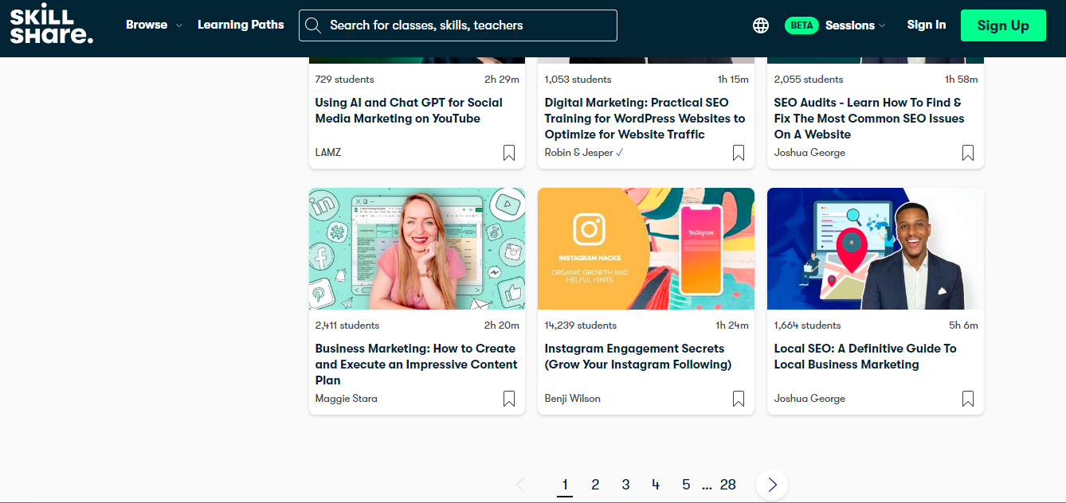The width and height of the screenshot is (1066, 503).
Task: Open Learning Paths
Action: 241,25
